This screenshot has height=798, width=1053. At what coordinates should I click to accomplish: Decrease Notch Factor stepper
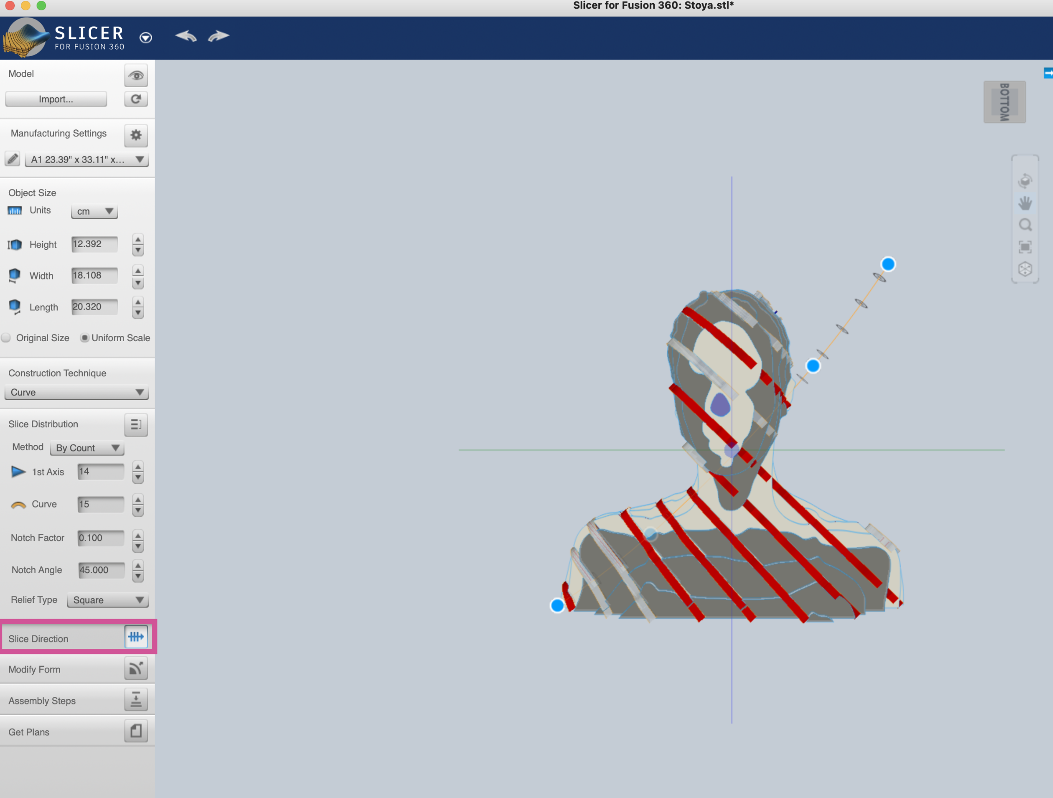[138, 547]
